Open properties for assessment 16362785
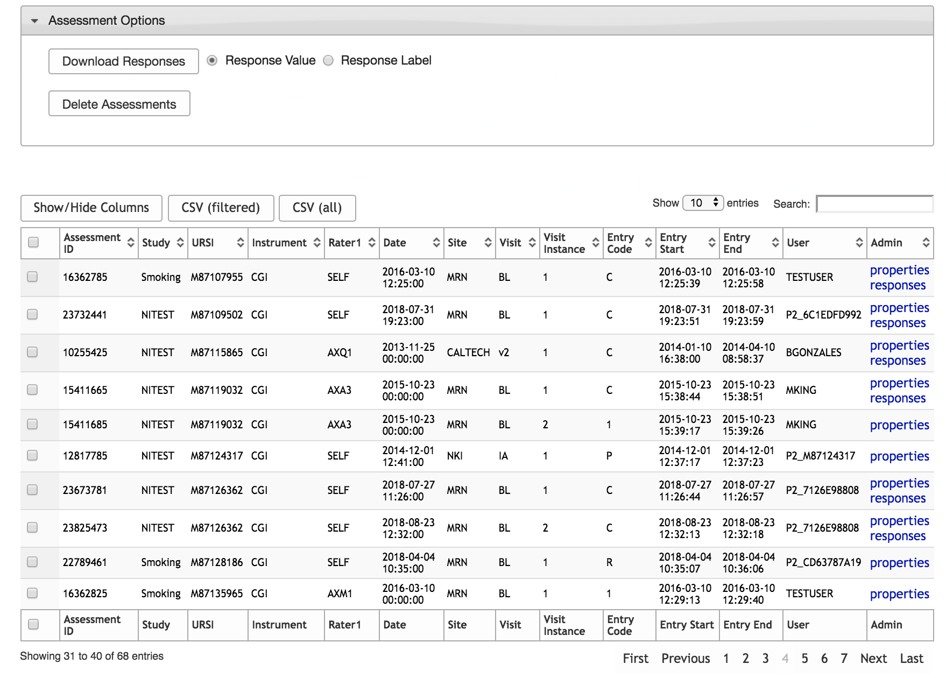This screenshot has height=678, width=946. pyautogui.click(x=899, y=270)
